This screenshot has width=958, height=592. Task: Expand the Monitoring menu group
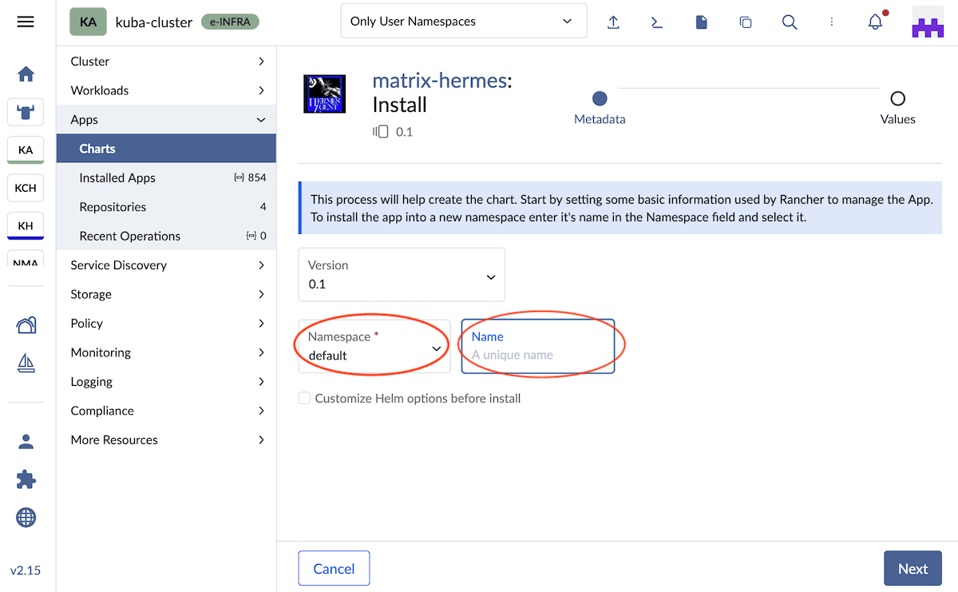pyautogui.click(x=167, y=352)
